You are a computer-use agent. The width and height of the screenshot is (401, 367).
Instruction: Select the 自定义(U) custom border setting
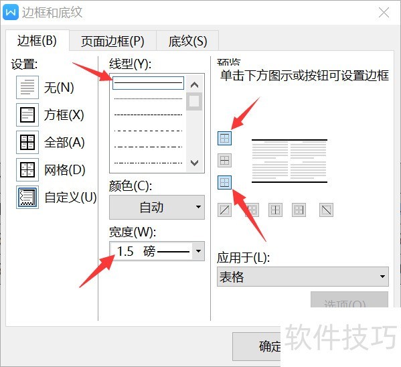click(27, 198)
